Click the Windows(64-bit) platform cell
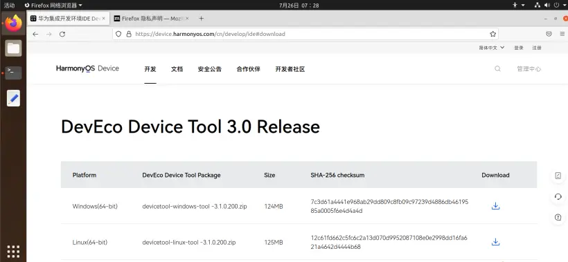 click(x=95, y=206)
